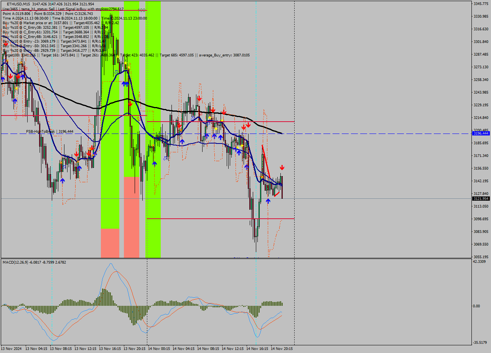The width and height of the screenshot is (491, 353).
Task: Click the 'Target 423: 4035.462' text
Action: click(x=137, y=55)
